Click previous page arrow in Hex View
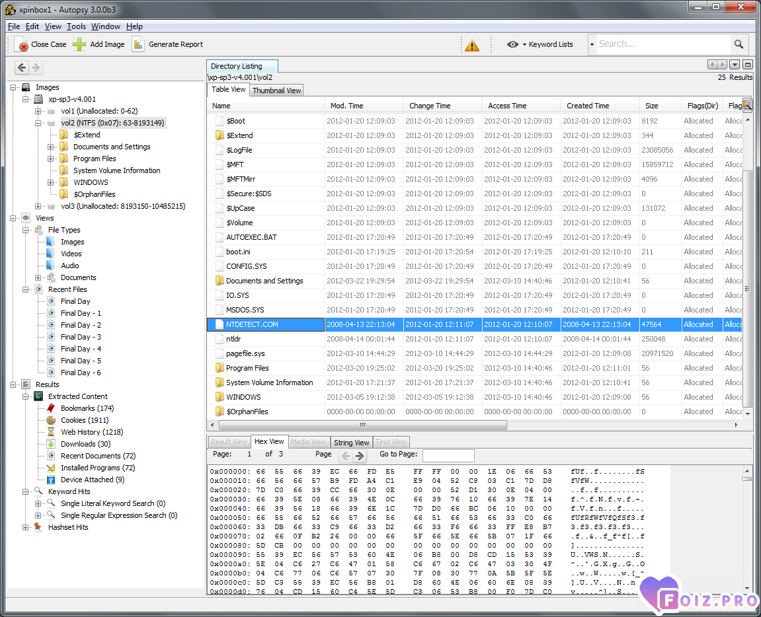Image resolution: width=761 pixels, height=617 pixels. click(346, 455)
